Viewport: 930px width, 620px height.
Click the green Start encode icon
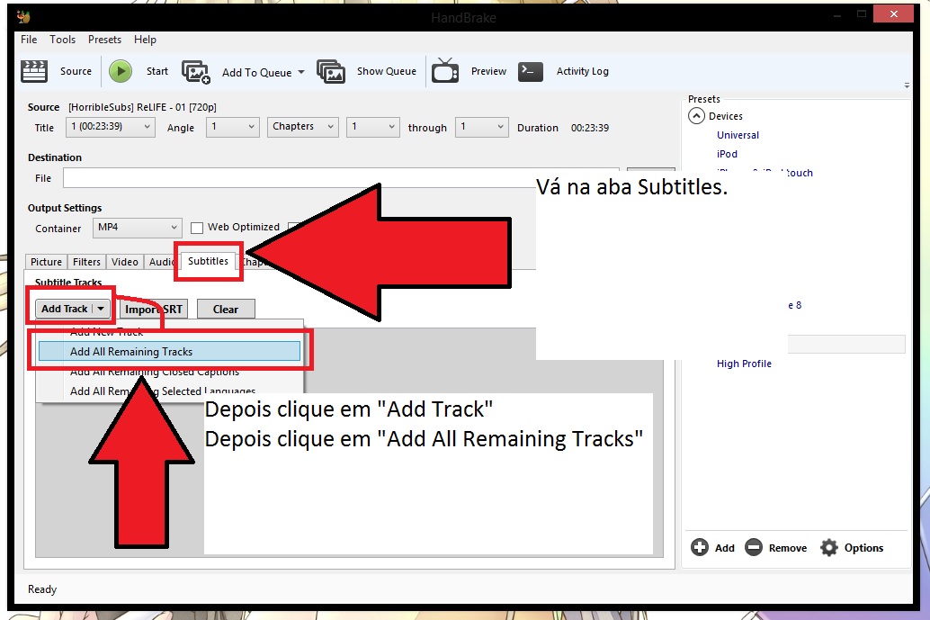point(121,71)
